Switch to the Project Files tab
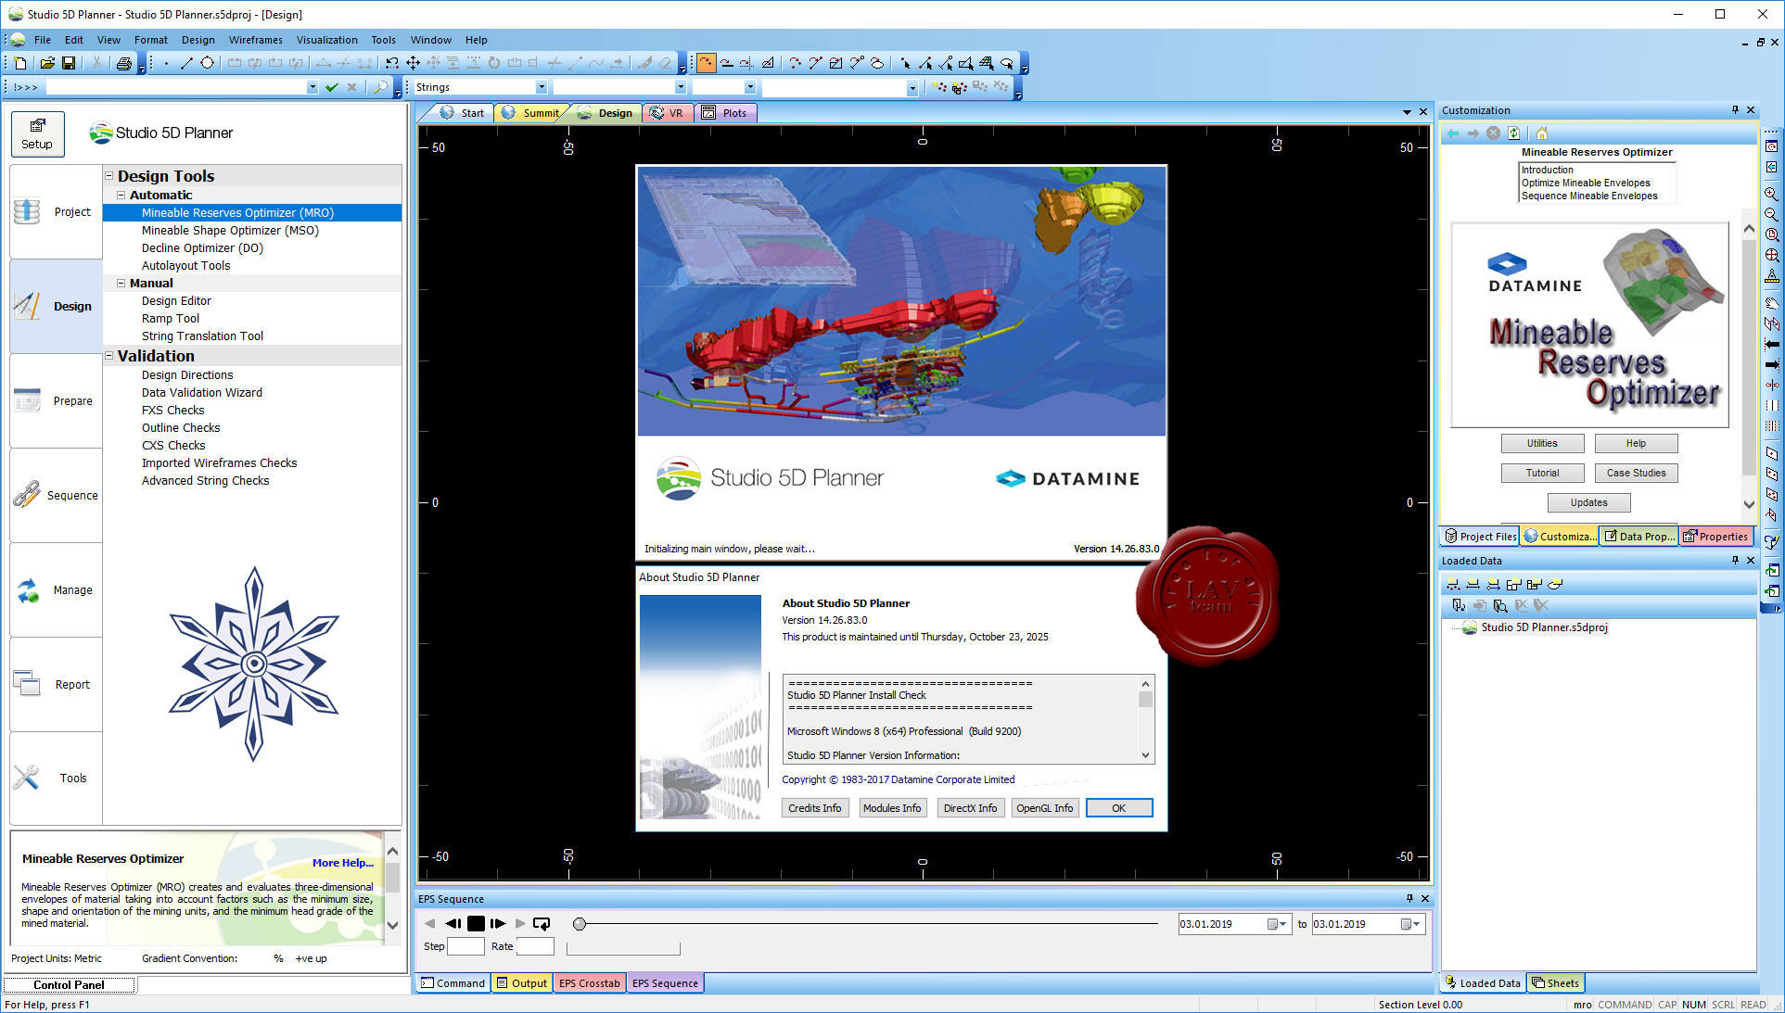Image resolution: width=1785 pixels, height=1013 pixels. [1480, 537]
